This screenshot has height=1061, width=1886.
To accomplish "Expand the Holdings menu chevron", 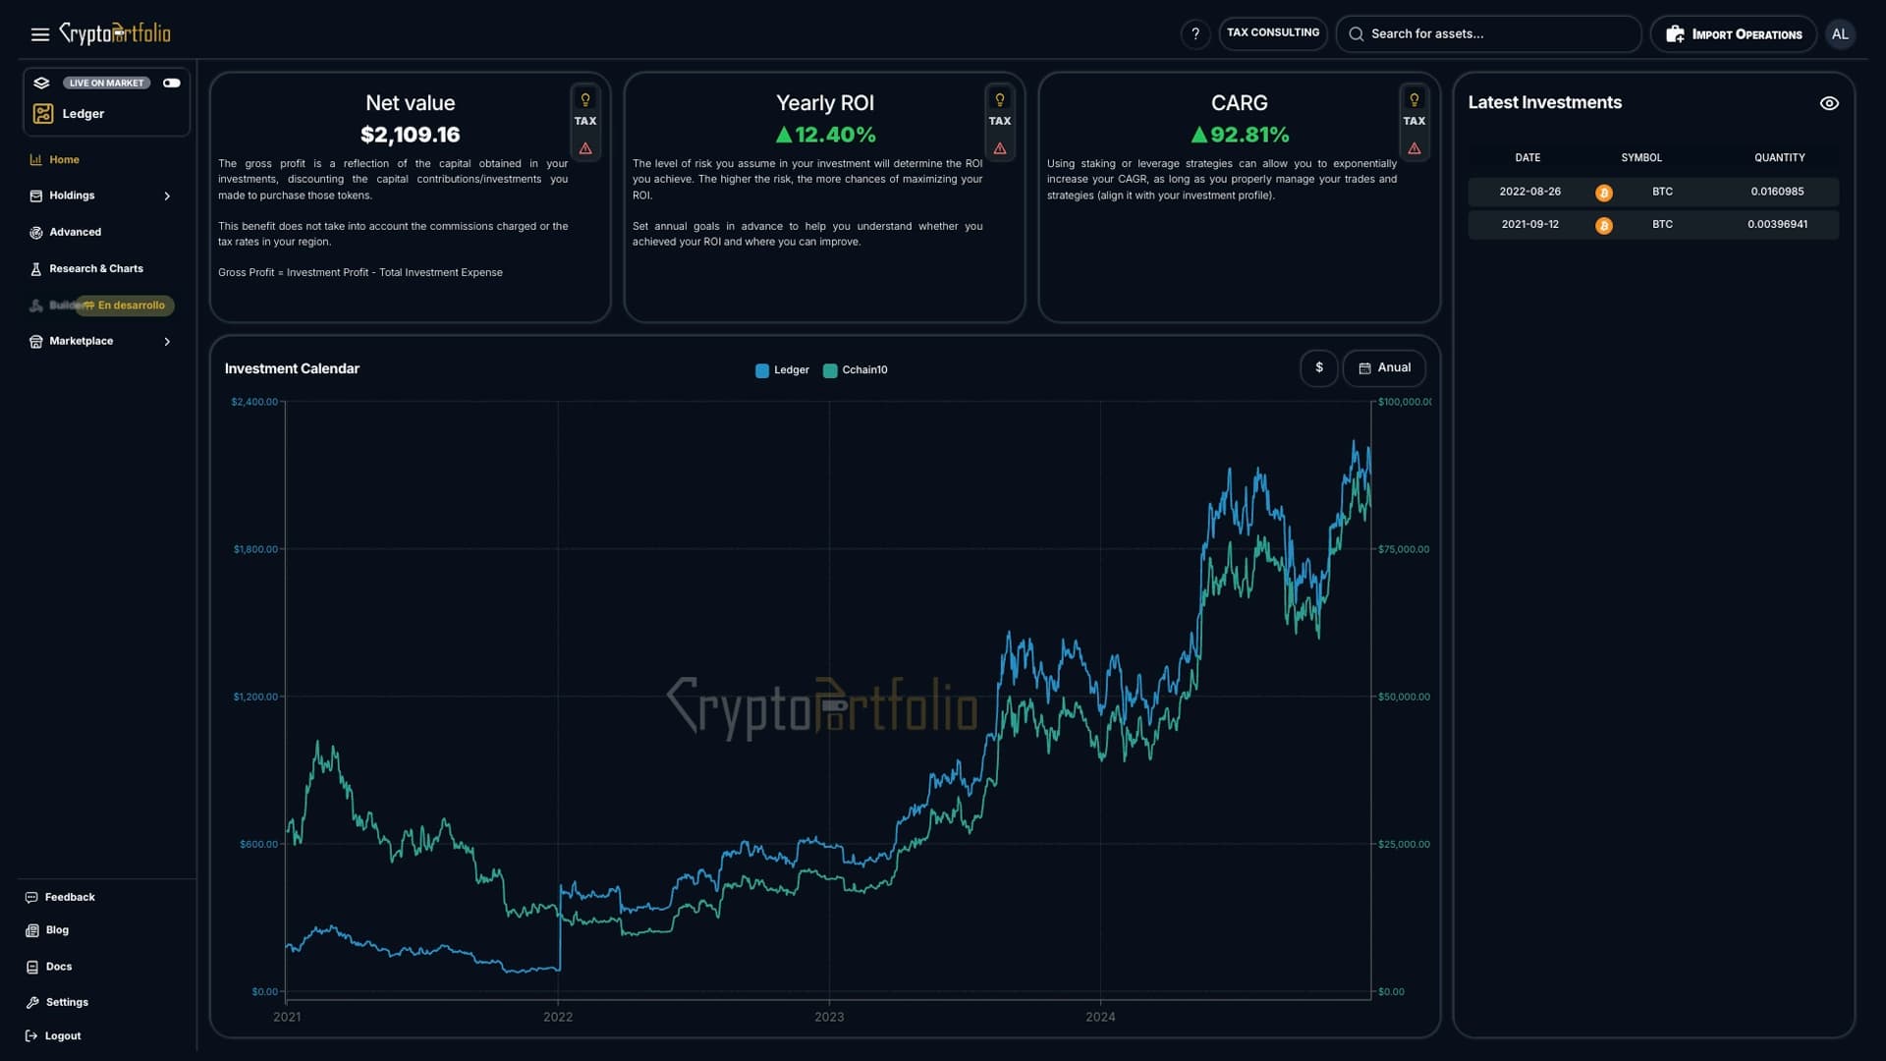I will tap(166, 195).
